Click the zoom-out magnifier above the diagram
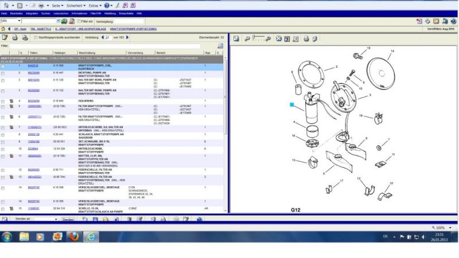 point(248,38)
